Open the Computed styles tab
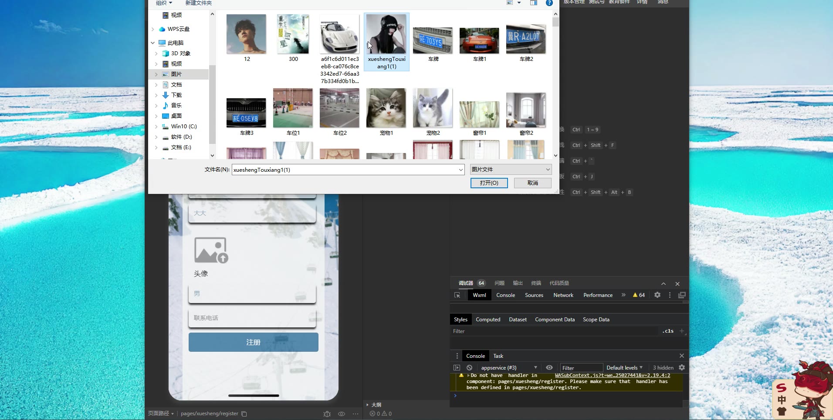This screenshot has height=420, width=833. [488, 320]
